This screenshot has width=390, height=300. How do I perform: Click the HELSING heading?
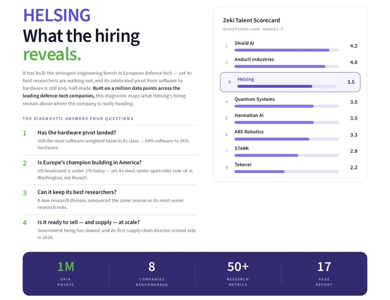pyautogui.click(x=57, y=16)
